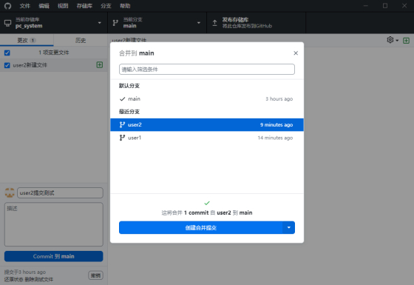Open the 视图 menu
The image size is (414, 285).
(63, 6)
